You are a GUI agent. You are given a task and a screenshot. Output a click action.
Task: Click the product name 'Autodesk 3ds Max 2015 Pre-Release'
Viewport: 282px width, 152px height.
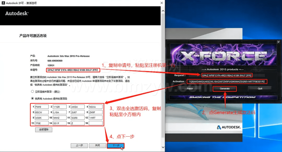pyautogui.click(x=69, y=56)
